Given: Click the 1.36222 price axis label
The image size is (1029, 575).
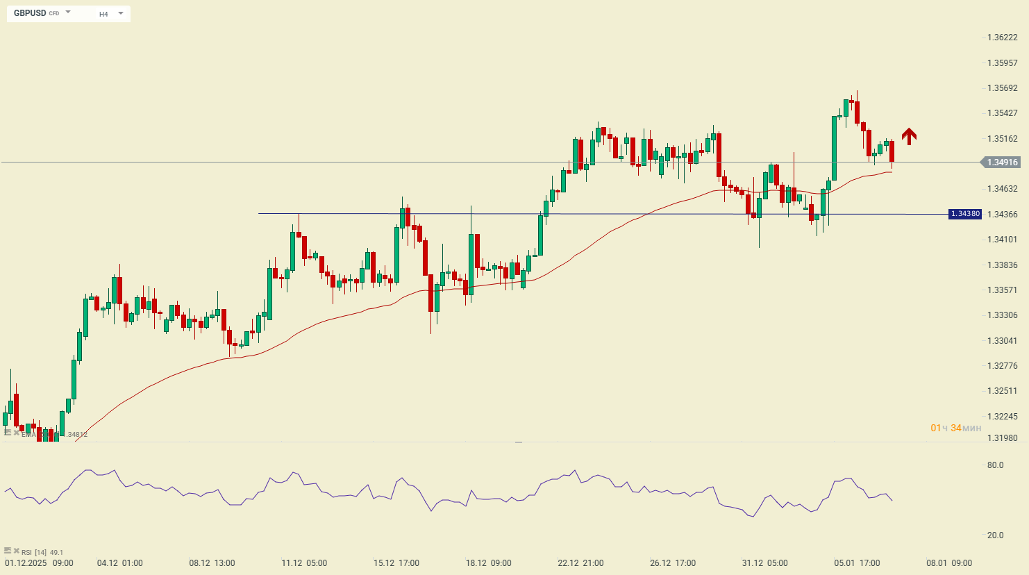Looking at the screenshot, I should 1002,37.
